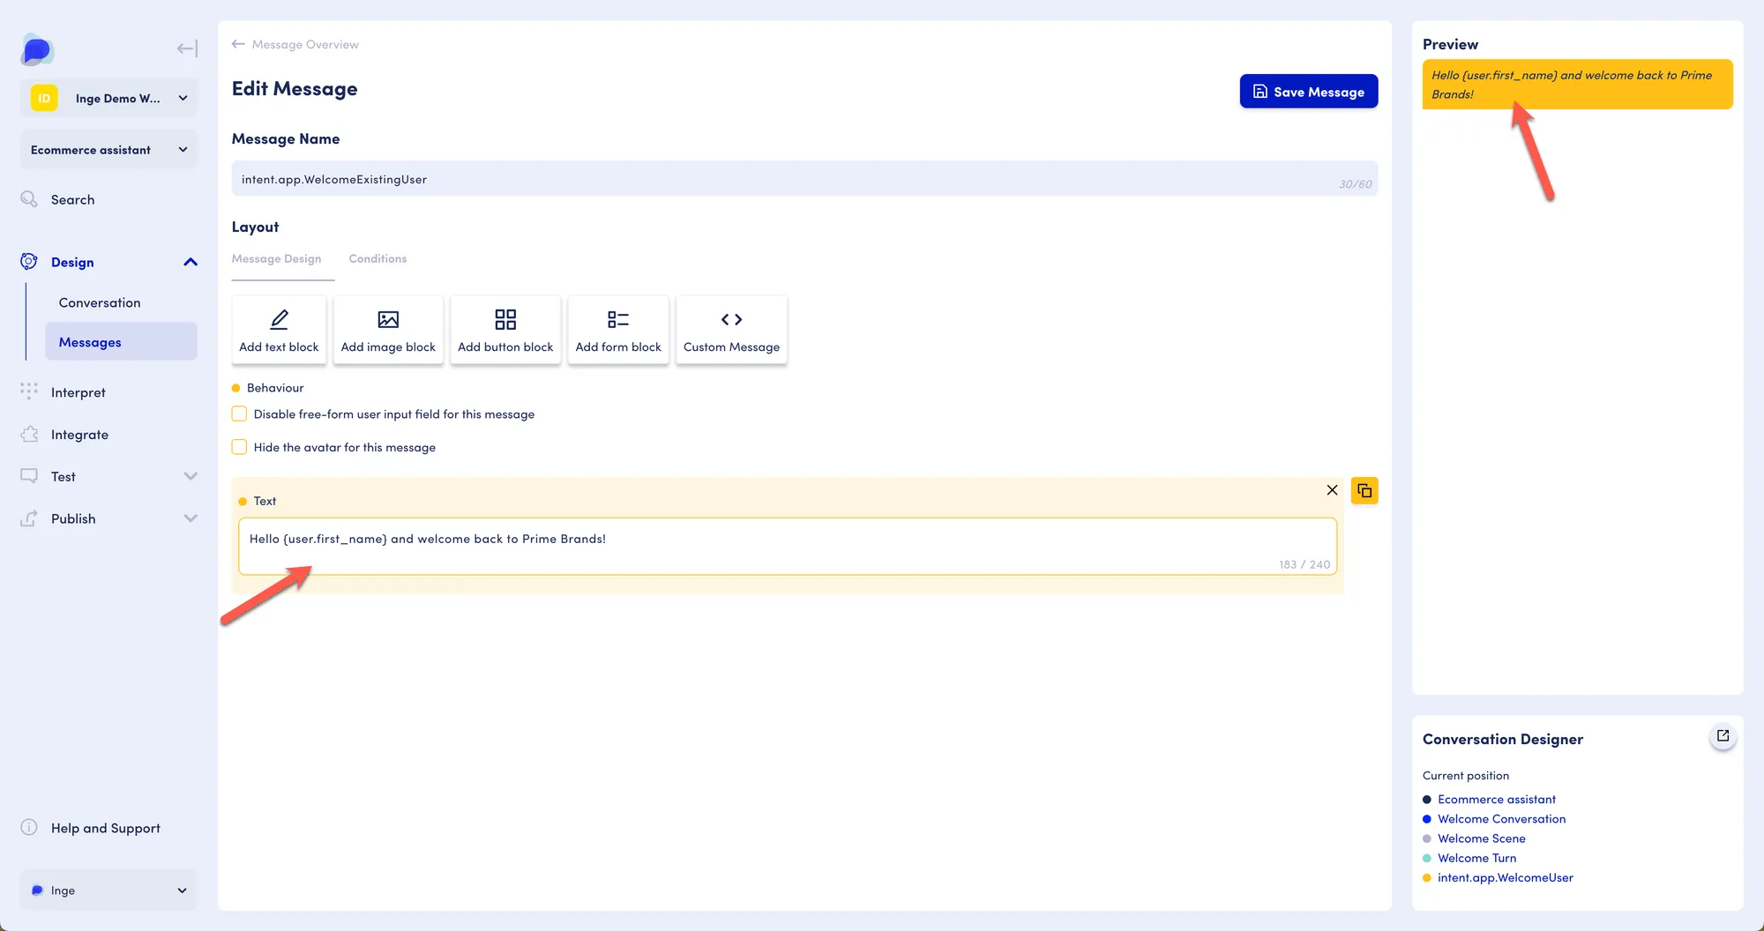The image size is (1764, 931).
Task: Click the grid icon for Add button block
Action: pyautogui.click(x=505, y=319)
